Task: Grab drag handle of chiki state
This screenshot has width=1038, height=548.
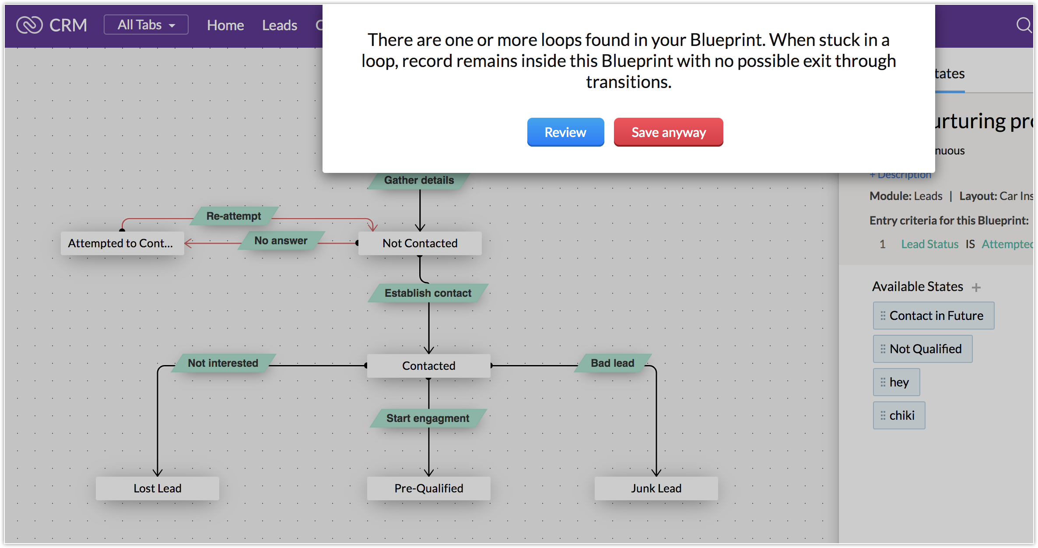Action: pyautogui.click(x=883, y=415)
